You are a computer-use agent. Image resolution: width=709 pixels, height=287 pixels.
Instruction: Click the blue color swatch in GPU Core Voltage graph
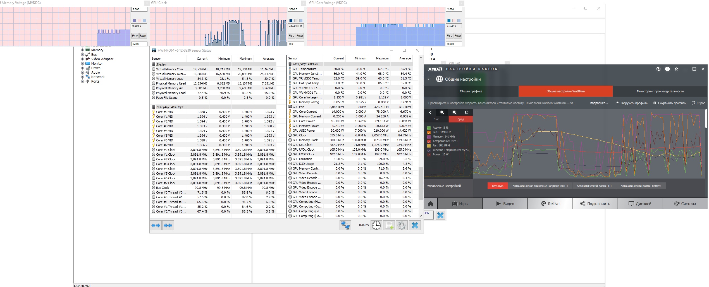point(449,21)
